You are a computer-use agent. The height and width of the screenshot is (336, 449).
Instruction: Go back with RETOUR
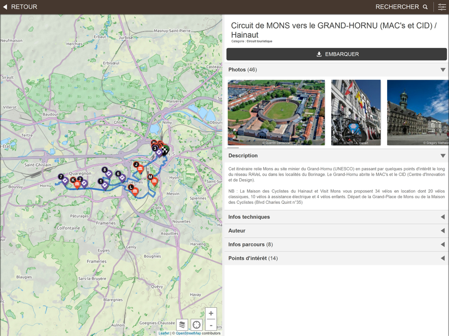point(20,7)
